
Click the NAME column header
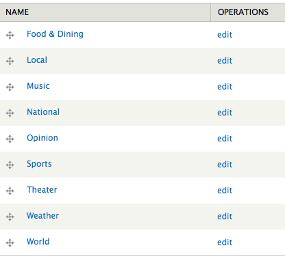(x=17, y=12)
